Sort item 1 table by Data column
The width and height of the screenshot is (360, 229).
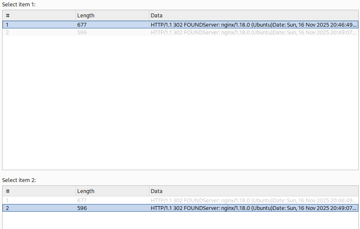pyautogui.click(x=253, y=16)
